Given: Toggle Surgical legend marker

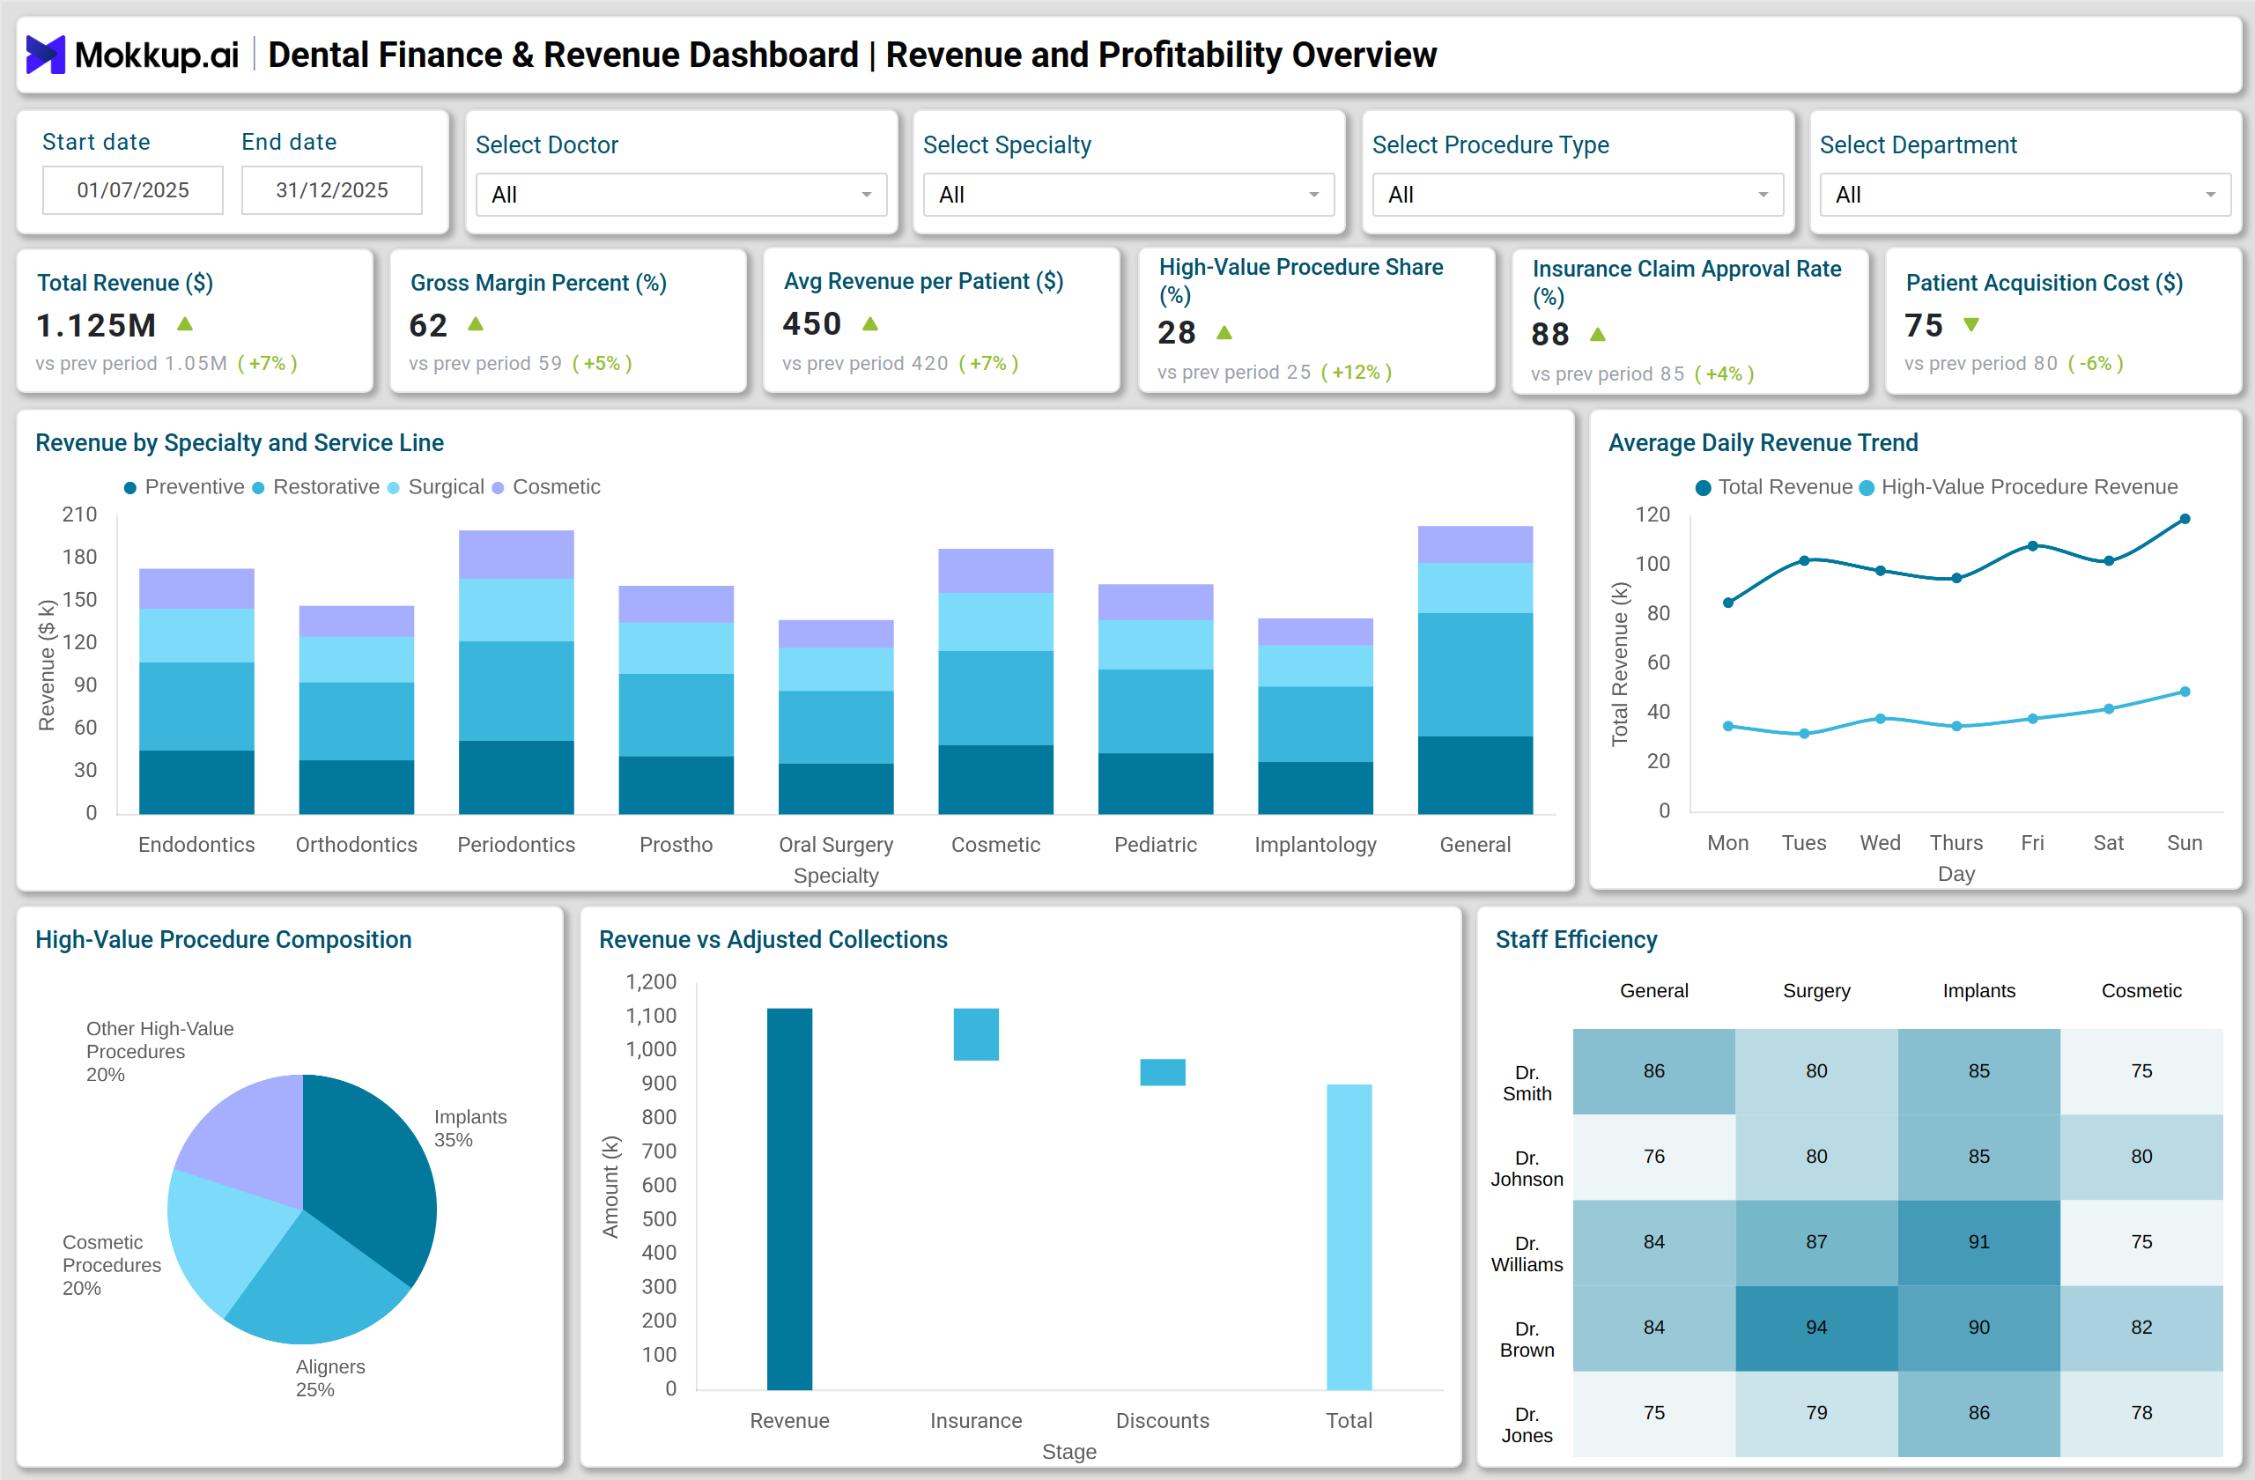Looking at the screenshot, I should [393, 488].
